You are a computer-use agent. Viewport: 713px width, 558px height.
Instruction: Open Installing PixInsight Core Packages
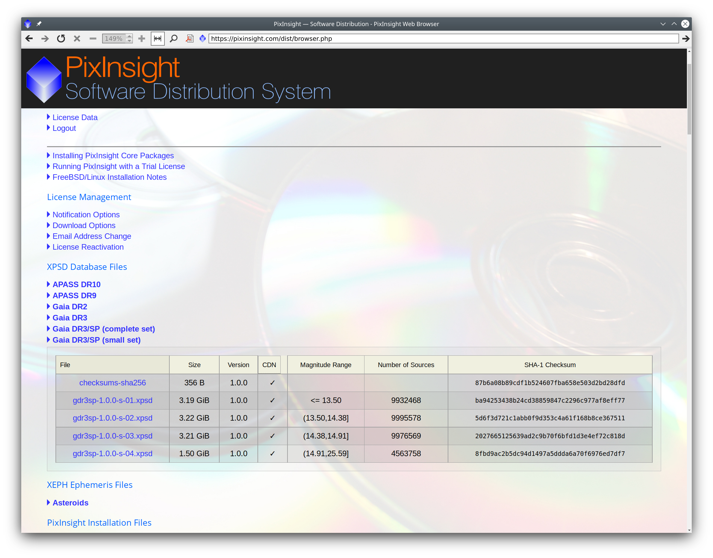click(113, 156)
